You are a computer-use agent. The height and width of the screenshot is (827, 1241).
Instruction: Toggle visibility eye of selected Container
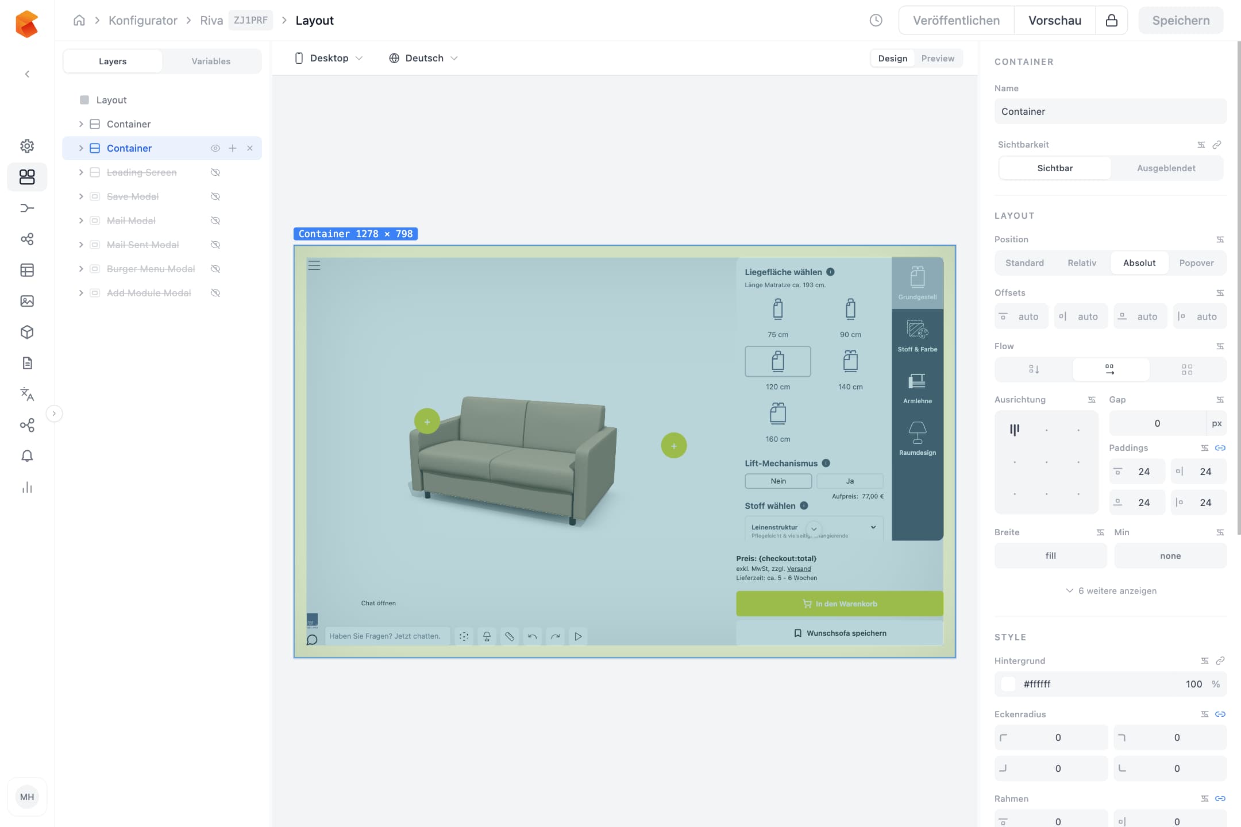point(215,148)
